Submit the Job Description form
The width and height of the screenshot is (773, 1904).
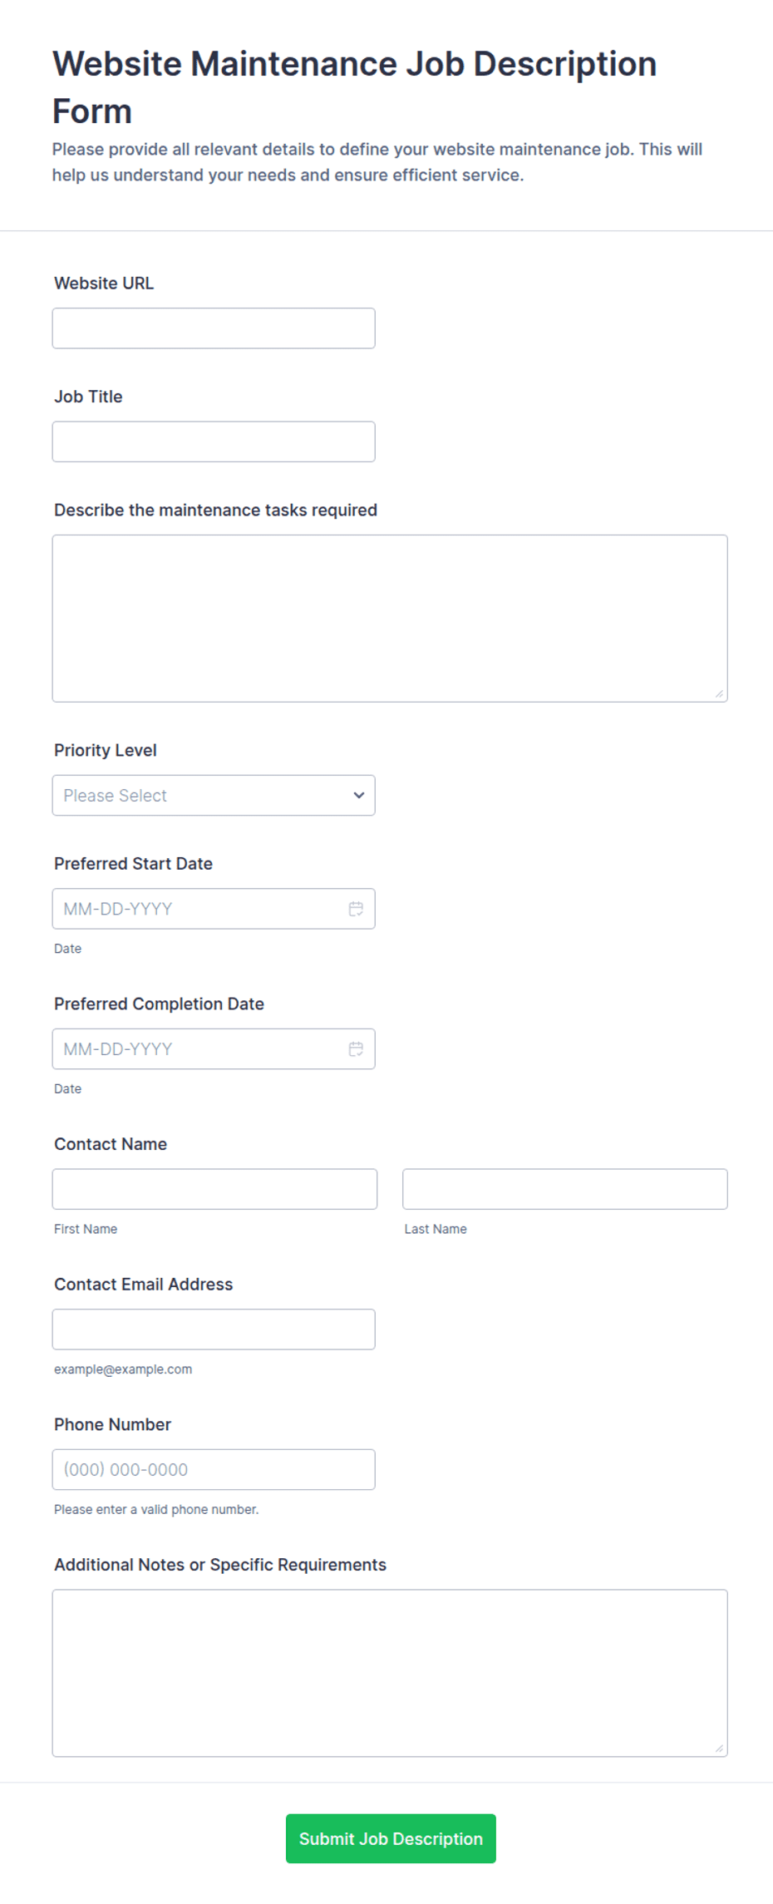[x=391, y=1839]
